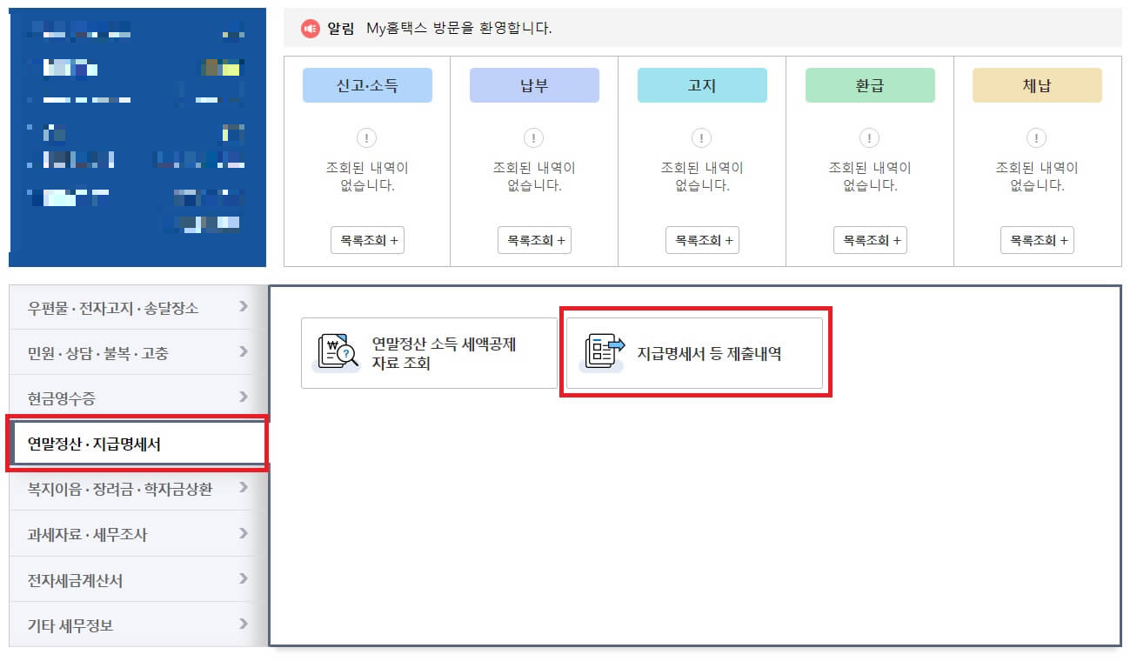The height and width of the screenshot is (668, 1137).
Task: Click the info icon under 환급
Action: click(x=869, y=137)
